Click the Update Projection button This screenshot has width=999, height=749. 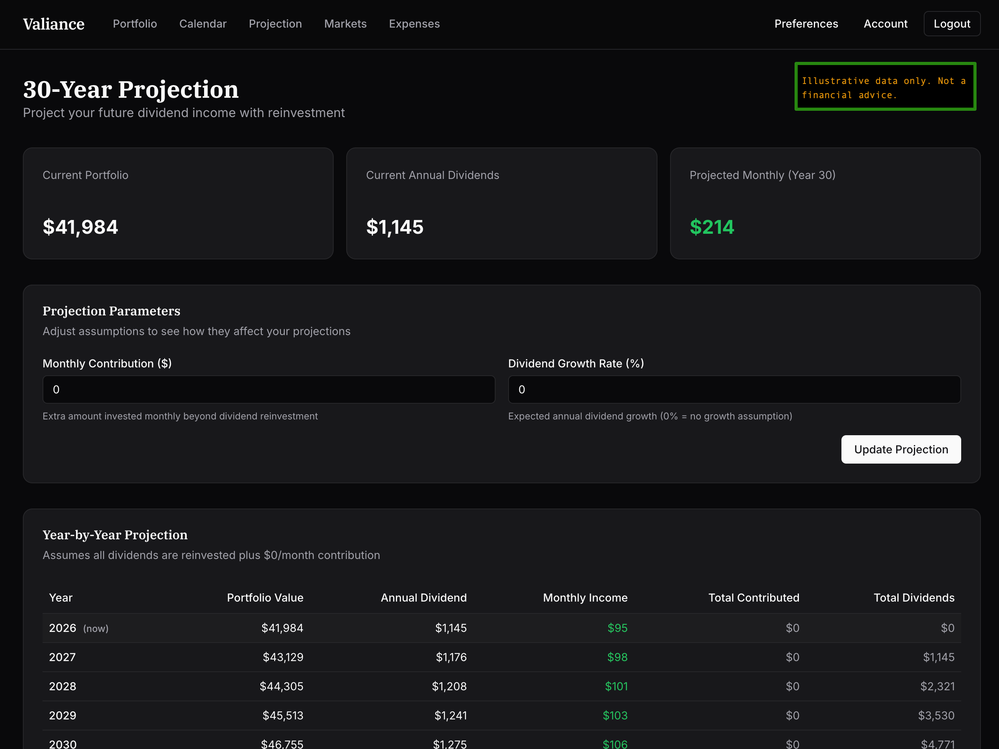901,449
